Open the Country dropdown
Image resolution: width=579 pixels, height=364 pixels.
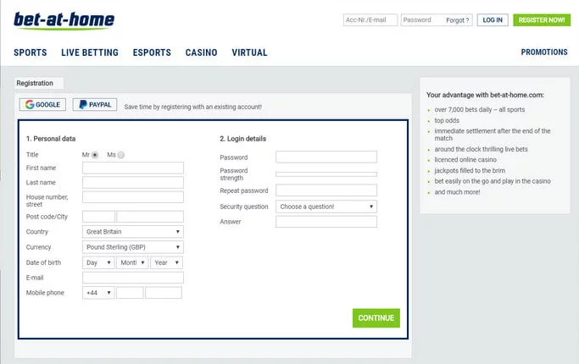pyautogui.click(x=133, y=232)
